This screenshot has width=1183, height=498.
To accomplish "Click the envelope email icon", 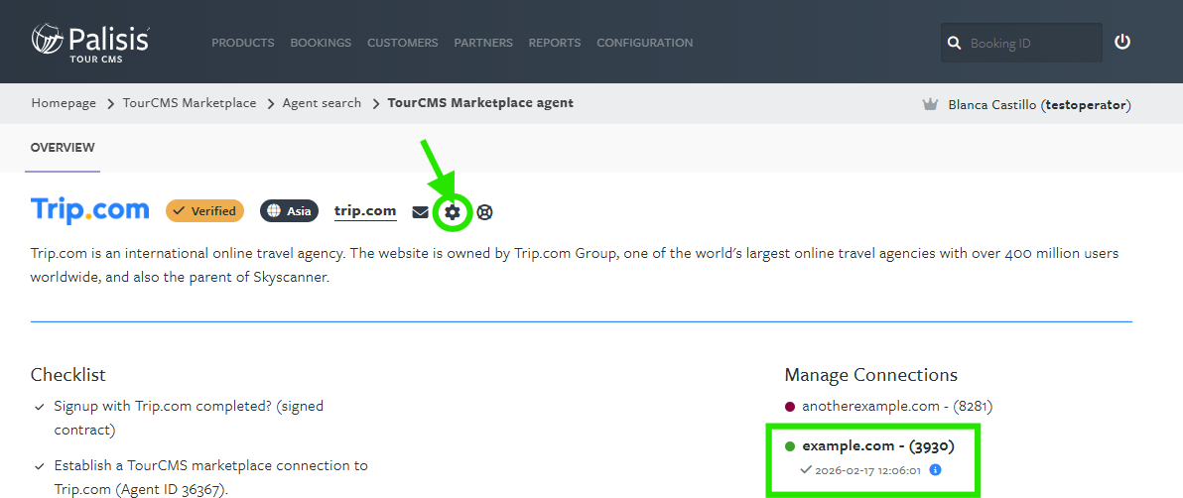I will coord(420,212).
